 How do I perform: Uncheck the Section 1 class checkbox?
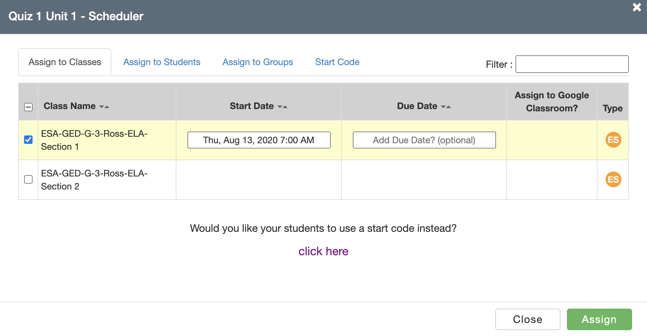pyautogui.click(x=28, y=140)
